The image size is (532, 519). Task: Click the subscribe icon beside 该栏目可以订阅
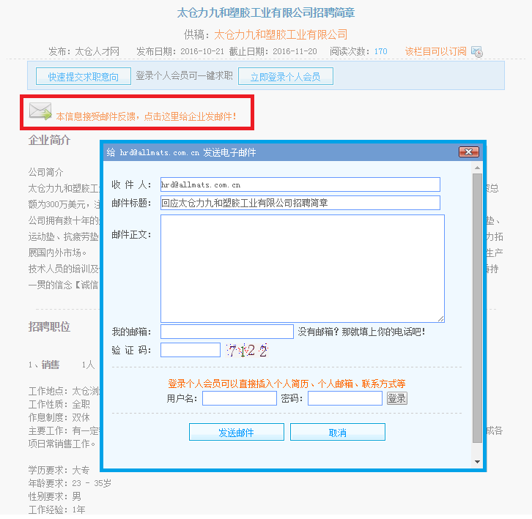(477, 51)
